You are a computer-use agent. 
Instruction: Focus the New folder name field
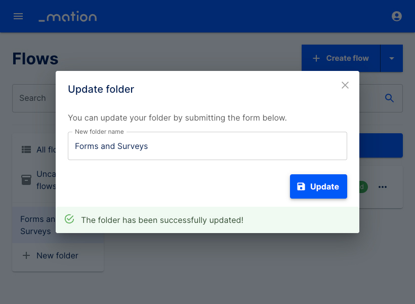click(x=207, y=146)
